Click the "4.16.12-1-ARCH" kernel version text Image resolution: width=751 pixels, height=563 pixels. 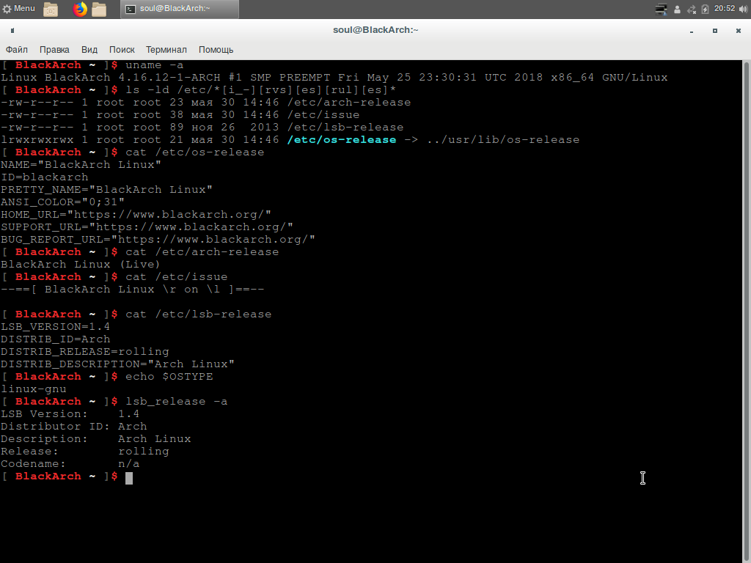(169, 78)
